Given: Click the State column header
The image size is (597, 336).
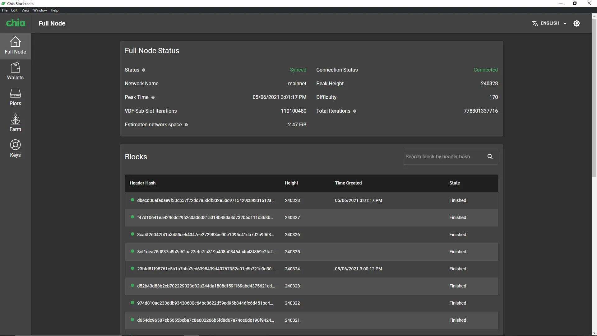Looking at the screenshot, I should point(454,183).
